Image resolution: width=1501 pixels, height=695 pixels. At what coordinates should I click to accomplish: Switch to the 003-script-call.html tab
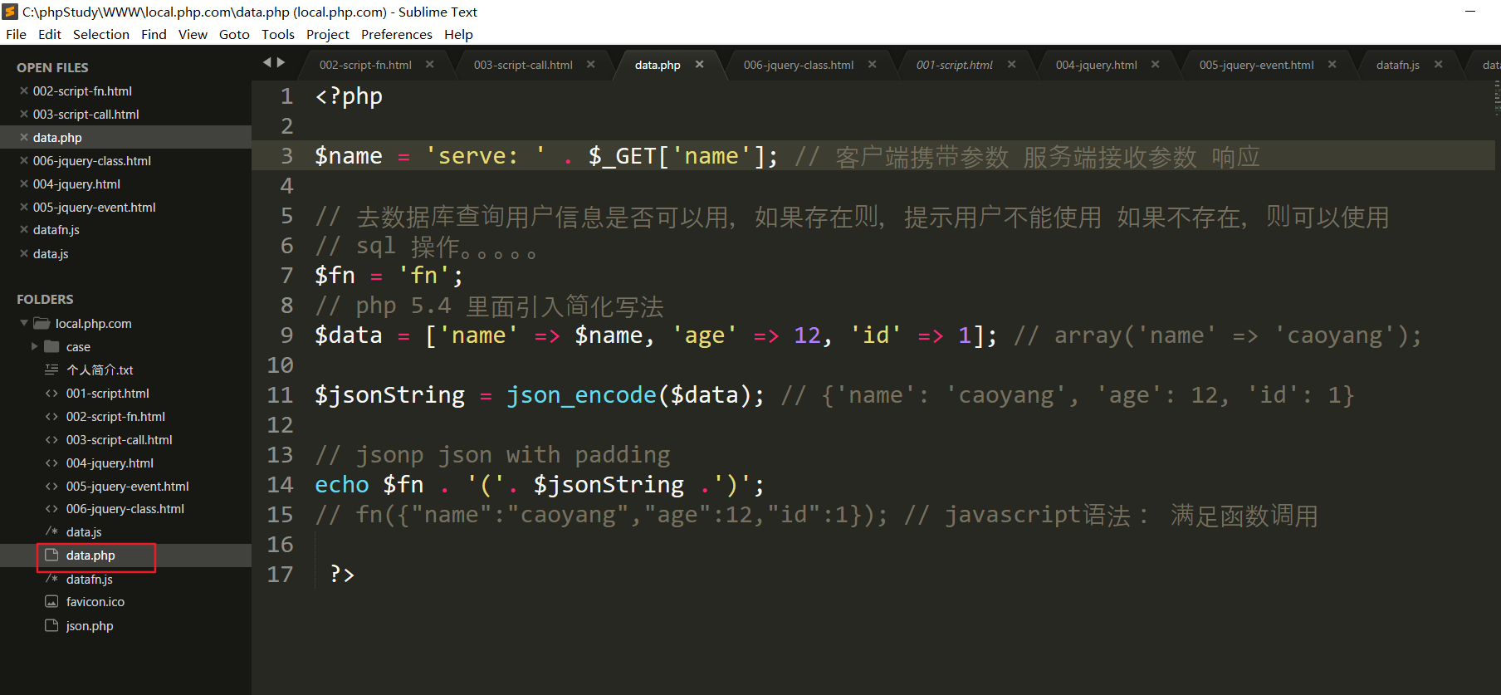(x=523, y=65)
